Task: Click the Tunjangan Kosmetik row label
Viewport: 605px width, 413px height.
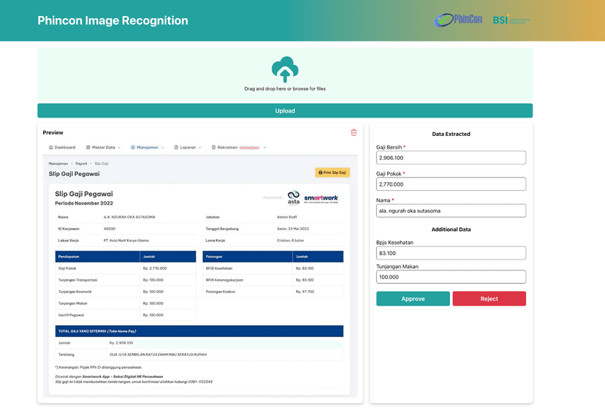Action: tap(75, 292)
